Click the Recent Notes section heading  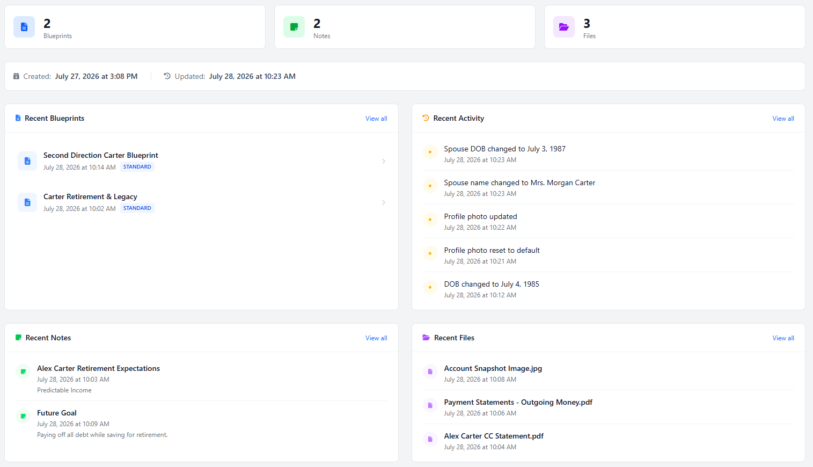pyautogui.click(x=48, y=338)
